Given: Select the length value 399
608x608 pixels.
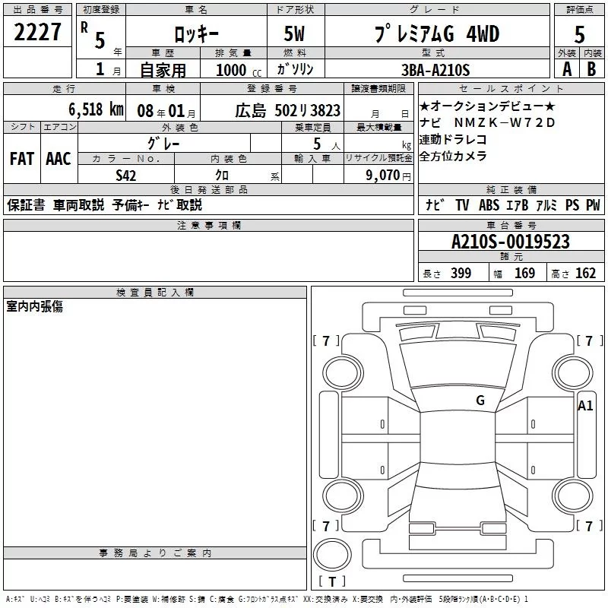Looking at the screenshot, I should 461,273.
